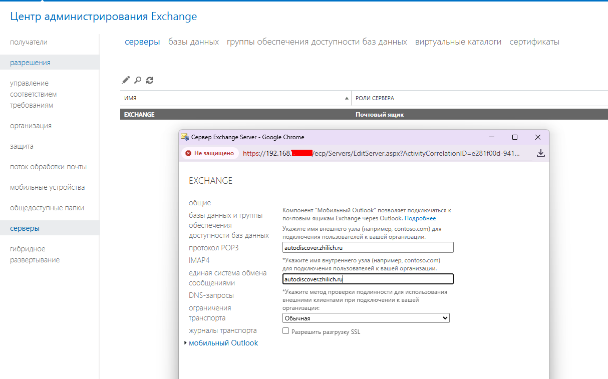This screenshot has width=608, height=379.
Task: Open 'виртуальные каталоги' tab
Action: click(x=458, y=42)
